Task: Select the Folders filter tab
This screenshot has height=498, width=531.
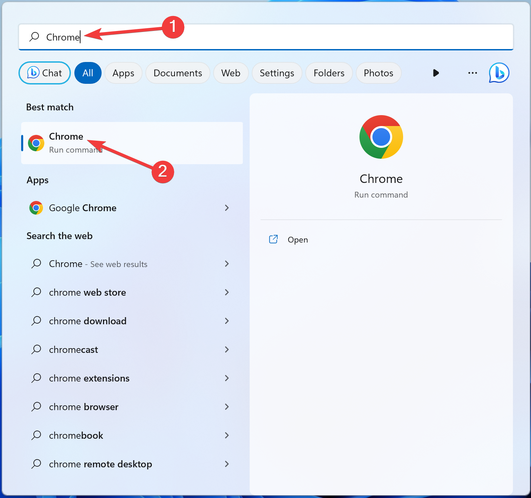Action: click(x=328, y=73)
